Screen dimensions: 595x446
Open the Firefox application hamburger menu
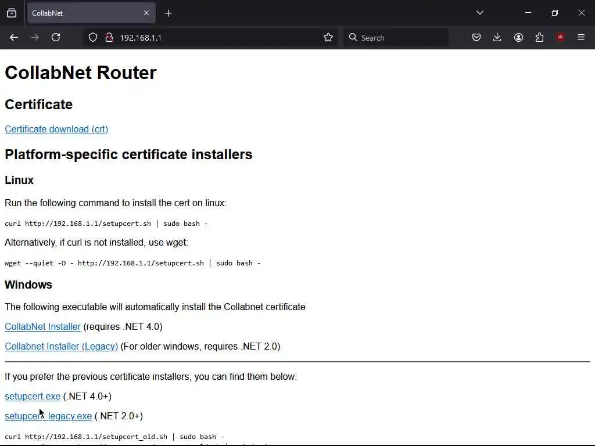click(581, 37)
